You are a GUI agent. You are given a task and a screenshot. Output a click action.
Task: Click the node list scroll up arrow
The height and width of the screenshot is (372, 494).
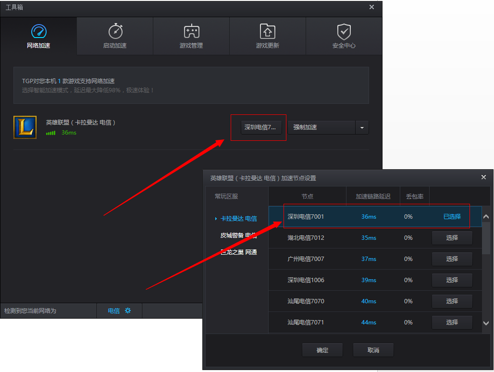486,217
